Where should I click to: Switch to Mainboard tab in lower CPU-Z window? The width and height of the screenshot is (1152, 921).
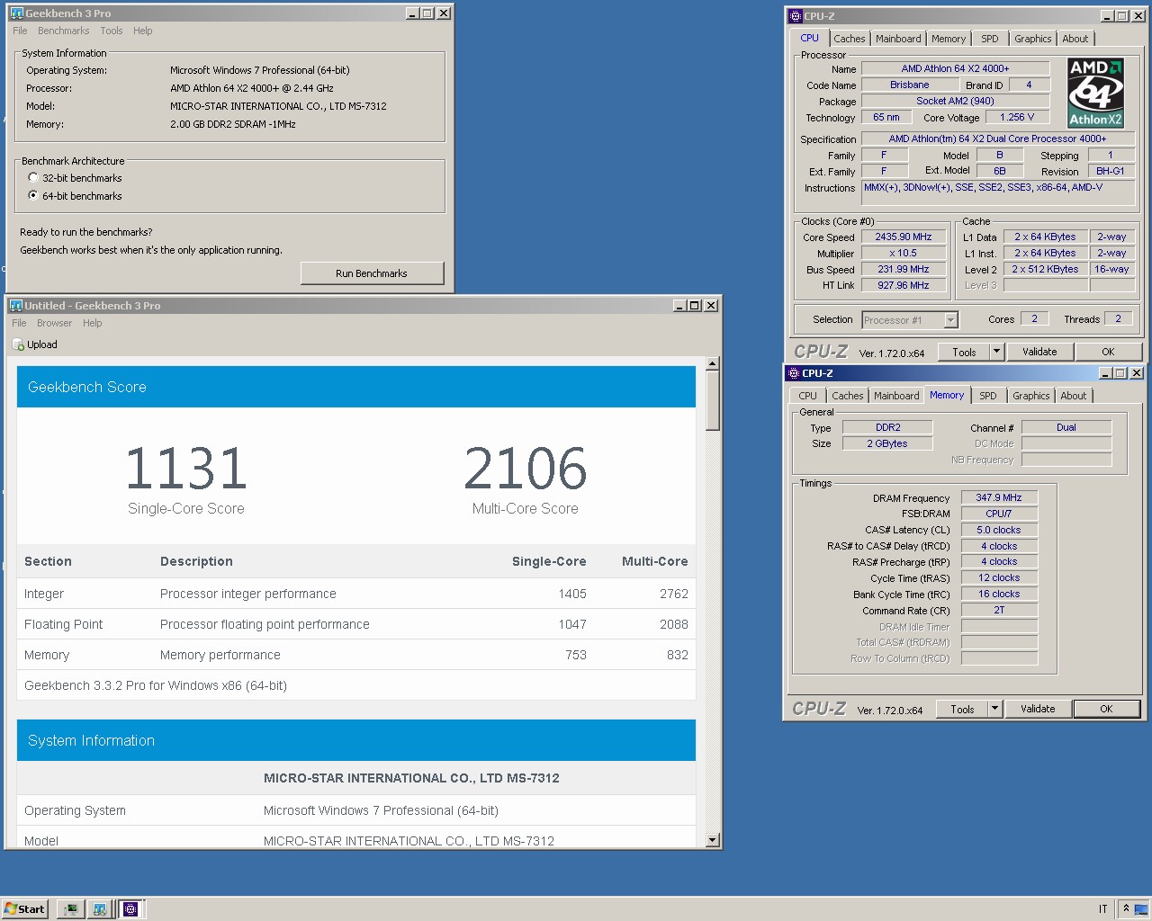coord(896,396)
